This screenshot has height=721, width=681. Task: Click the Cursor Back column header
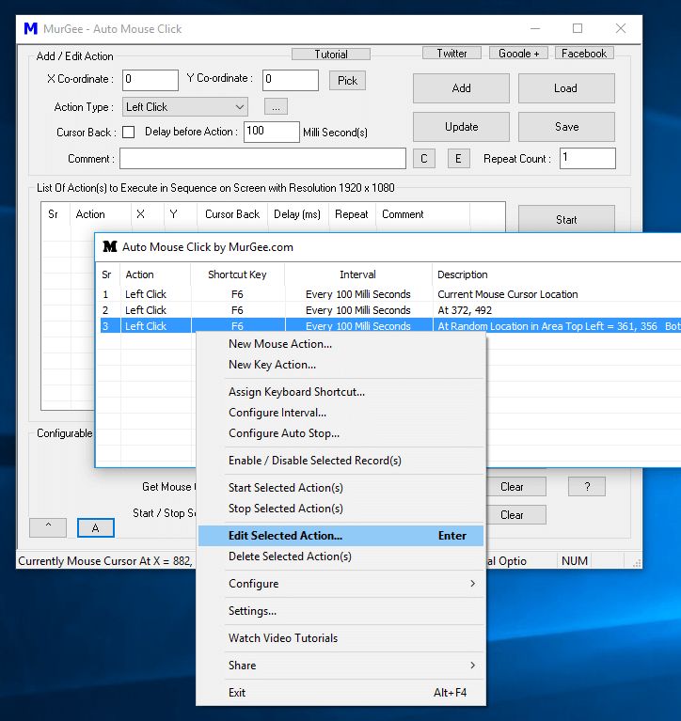tap(232, 214)
